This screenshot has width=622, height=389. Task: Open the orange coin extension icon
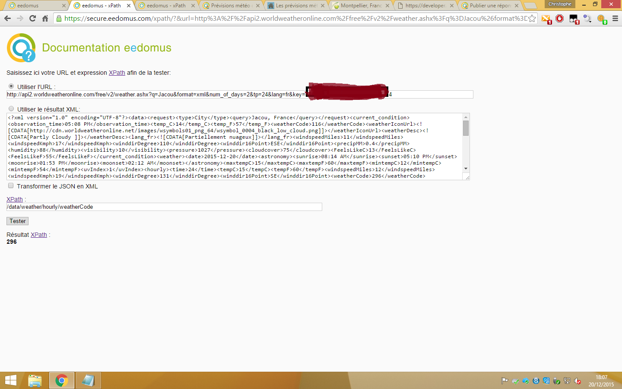[x=602, y=19]
